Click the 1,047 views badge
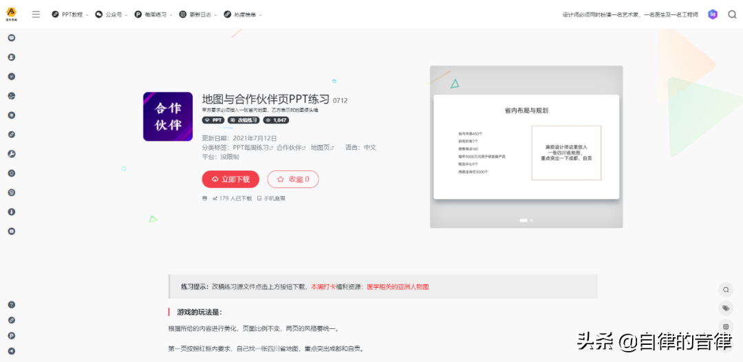 276,120
